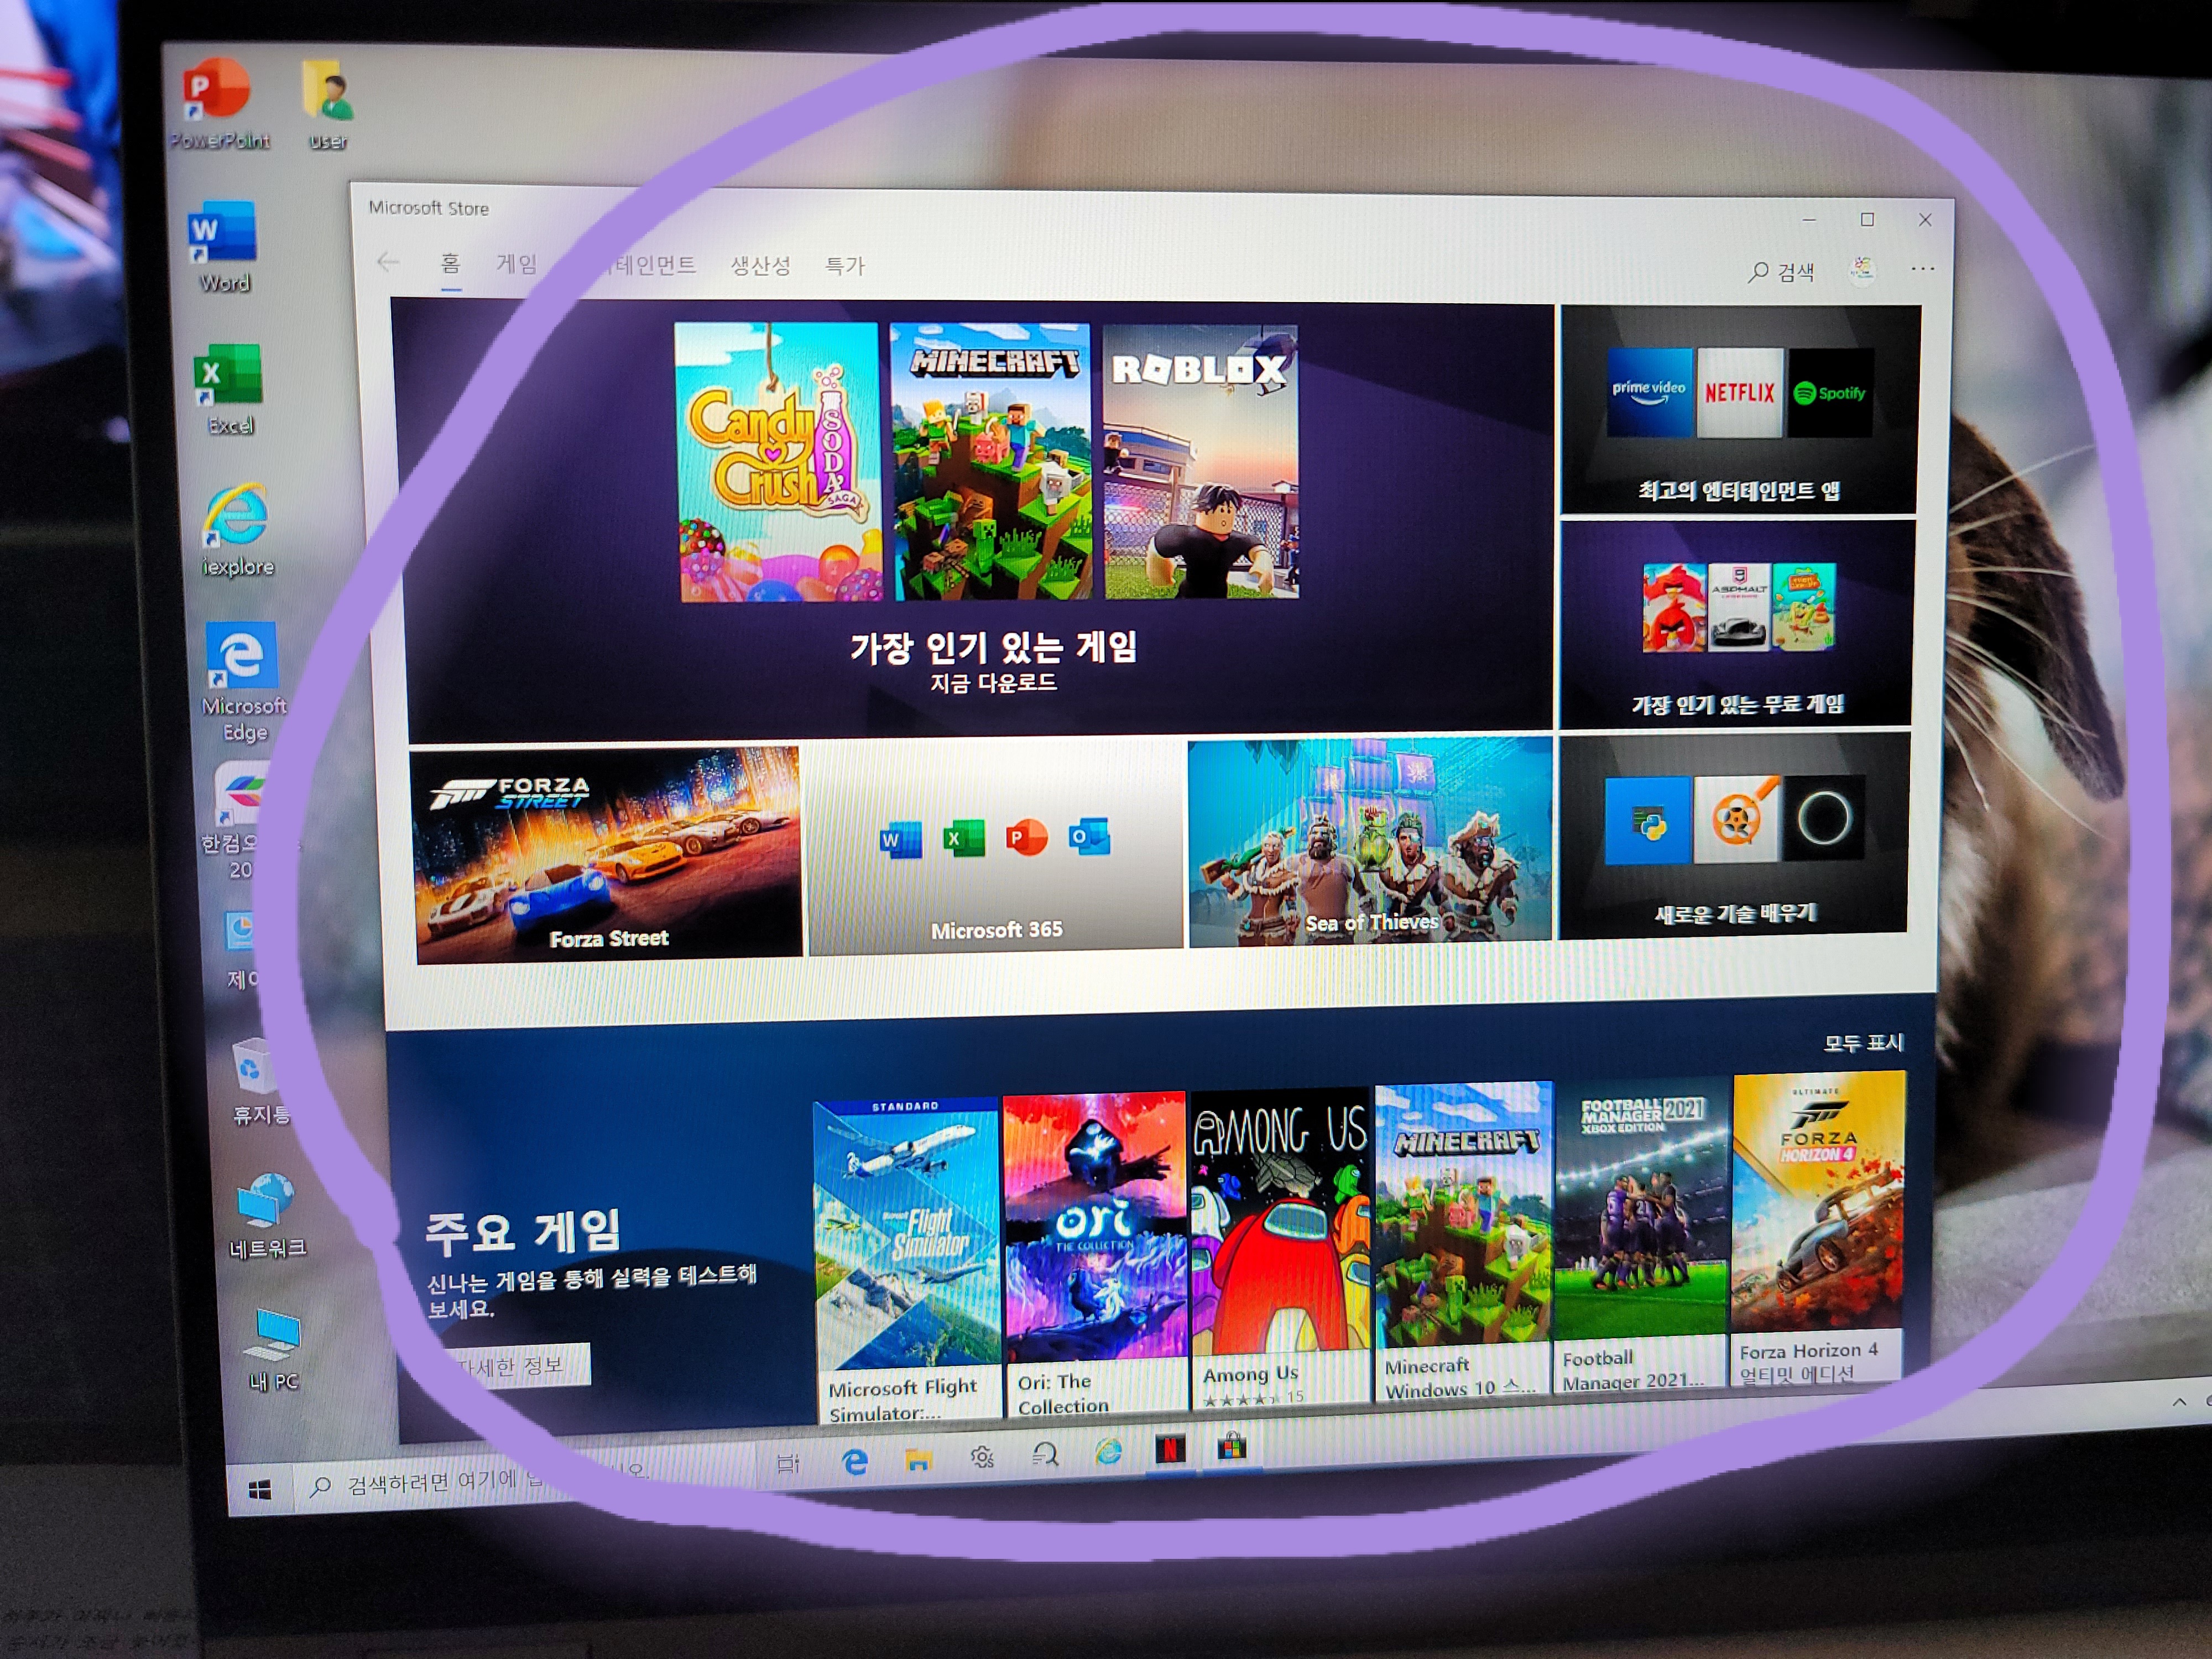Click the back arrow in Microsoft Store
The image size is (2212, 1659).
(x=388, y=263)
